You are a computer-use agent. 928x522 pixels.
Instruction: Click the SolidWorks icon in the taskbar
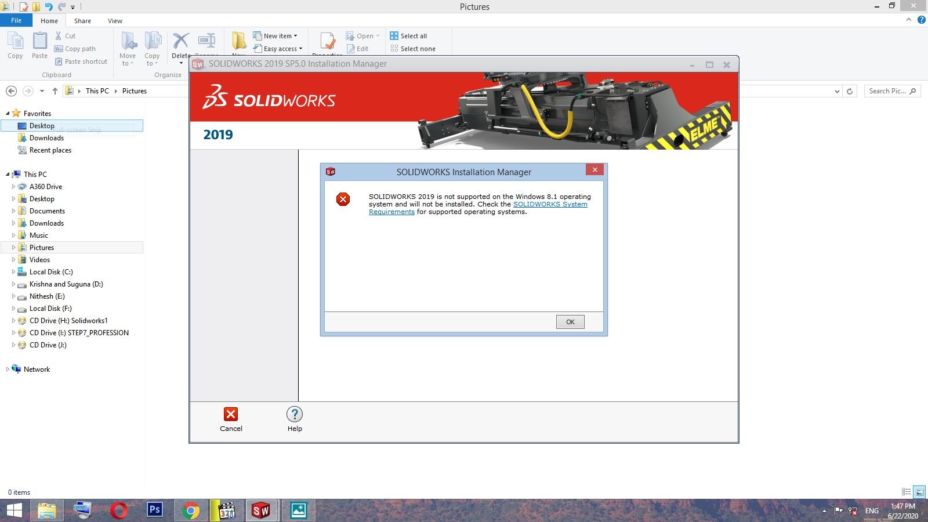pyautogui.click(x=261, y=510)
